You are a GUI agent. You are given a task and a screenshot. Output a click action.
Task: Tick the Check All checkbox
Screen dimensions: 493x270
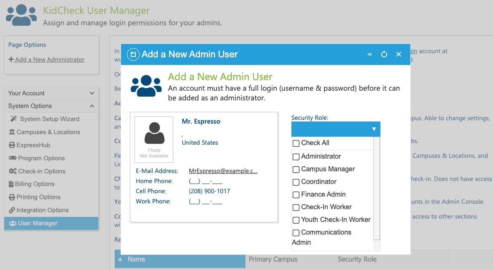tap(296, 143)
